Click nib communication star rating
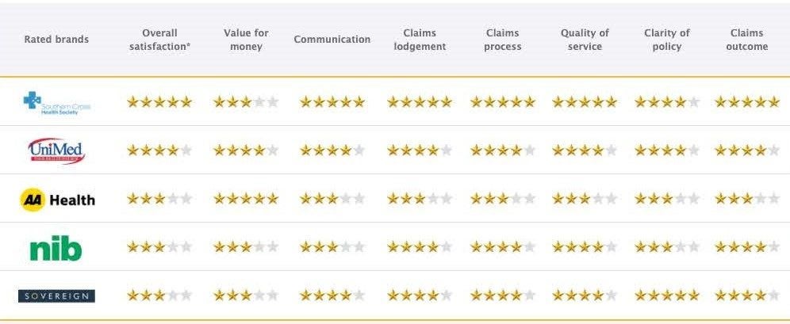 click(x=332, y=247)
